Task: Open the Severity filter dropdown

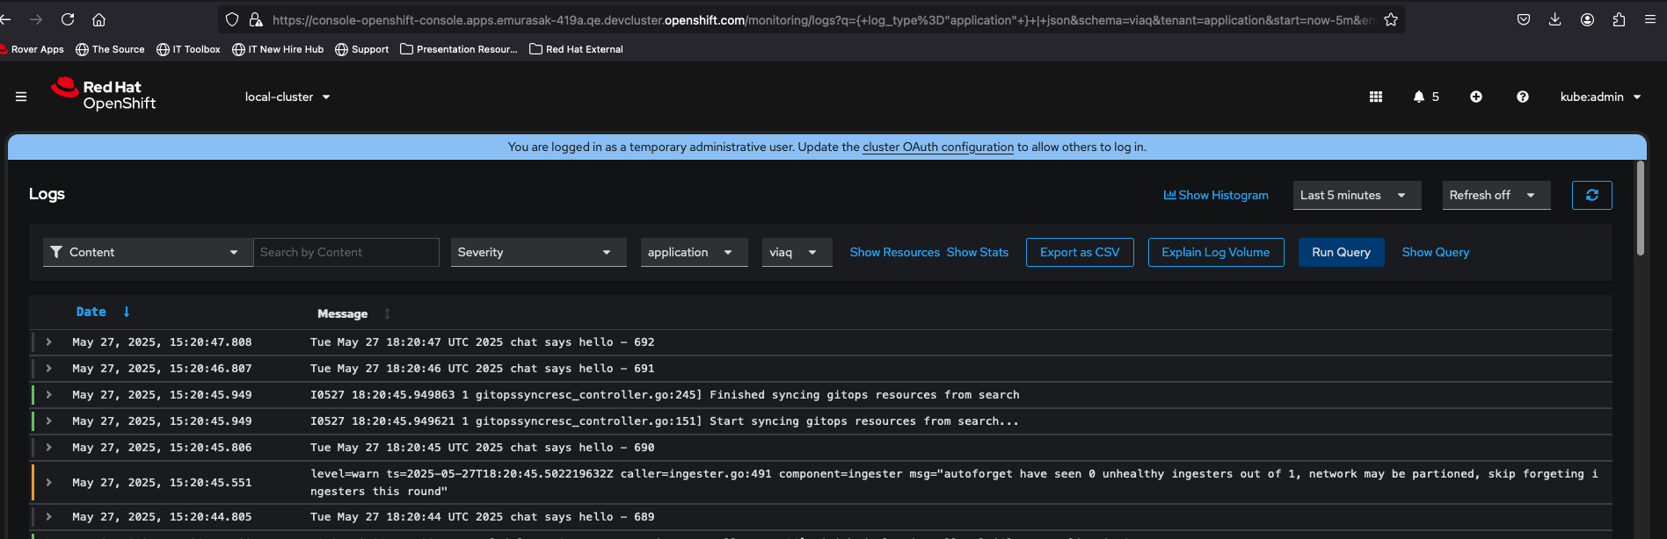Action: click(538, 252)
